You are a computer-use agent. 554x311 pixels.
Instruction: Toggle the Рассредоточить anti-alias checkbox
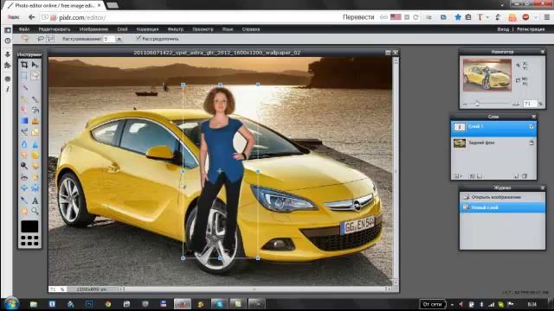point(138,38)
